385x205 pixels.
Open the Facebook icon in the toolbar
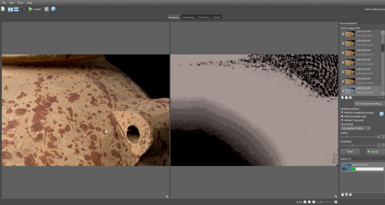(x=46, y=9)
